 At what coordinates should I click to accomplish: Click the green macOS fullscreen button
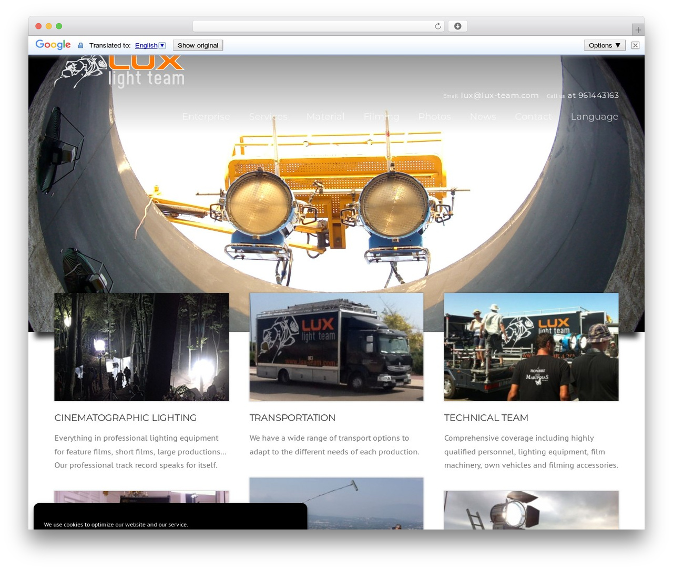(59, 26)
